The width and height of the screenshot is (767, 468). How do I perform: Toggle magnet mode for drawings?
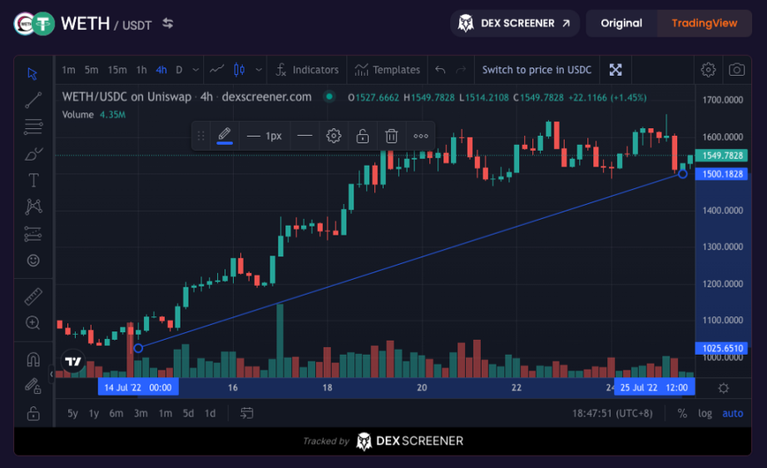(x=33, y=360)
